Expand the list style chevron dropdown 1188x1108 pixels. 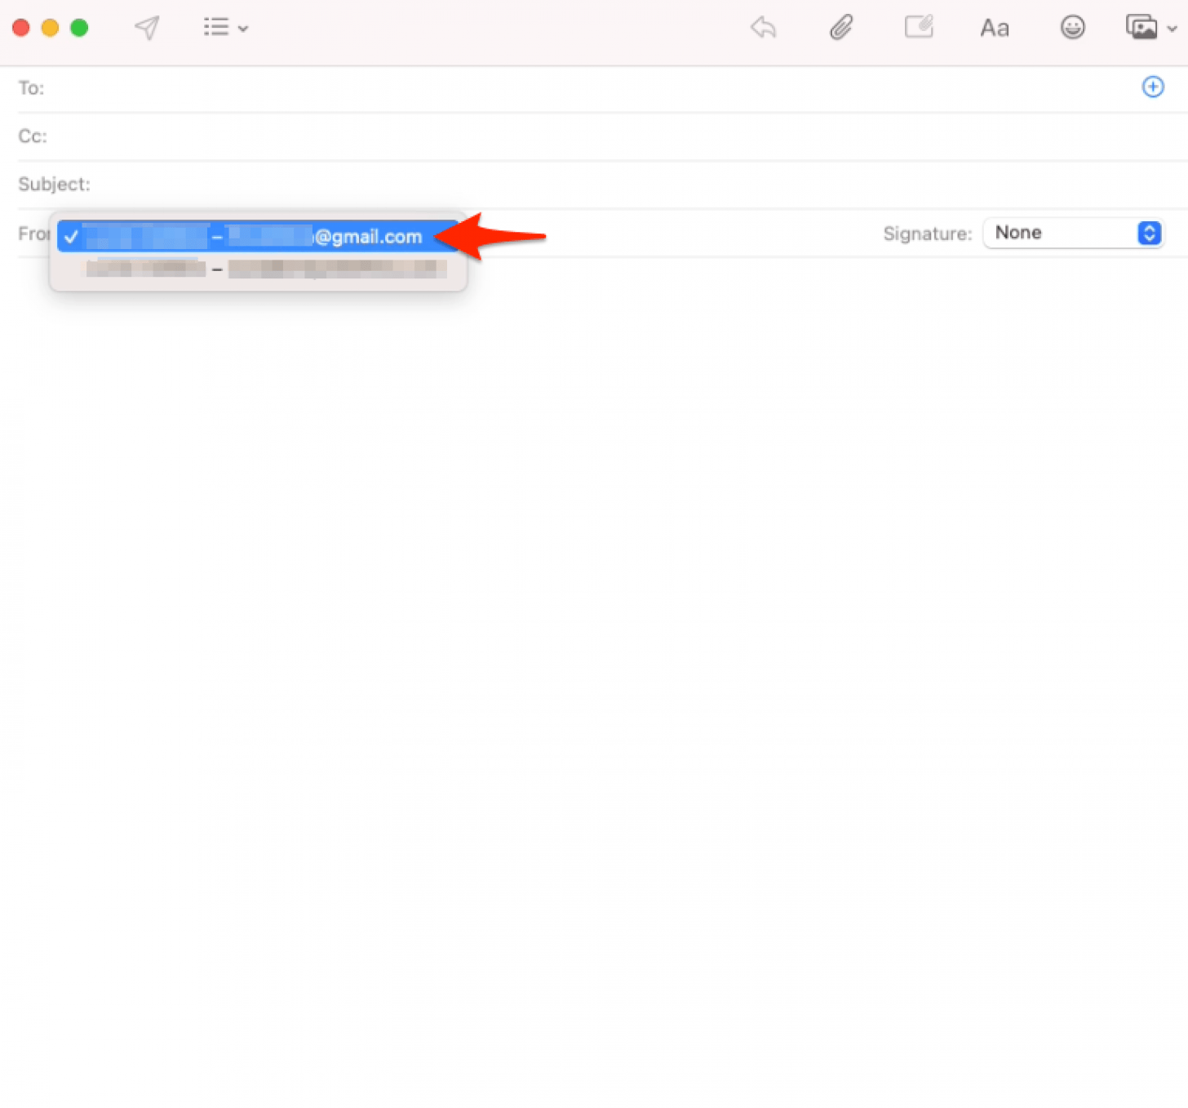243,29
